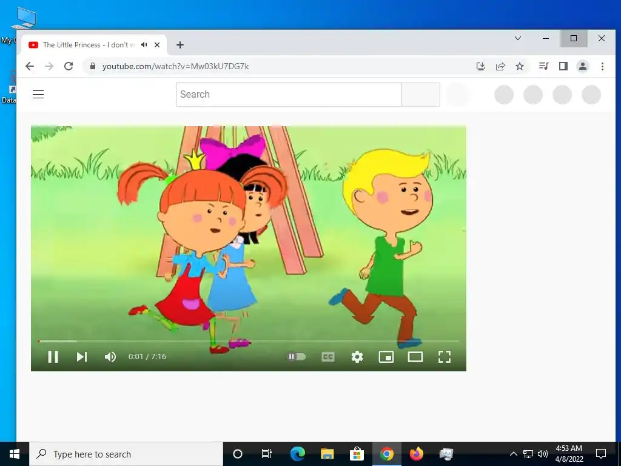The width and height of the screenshot is (621, 466).
Task: Show hidden system tray icons
Action: pyautogui.click(x=513, y=454)
